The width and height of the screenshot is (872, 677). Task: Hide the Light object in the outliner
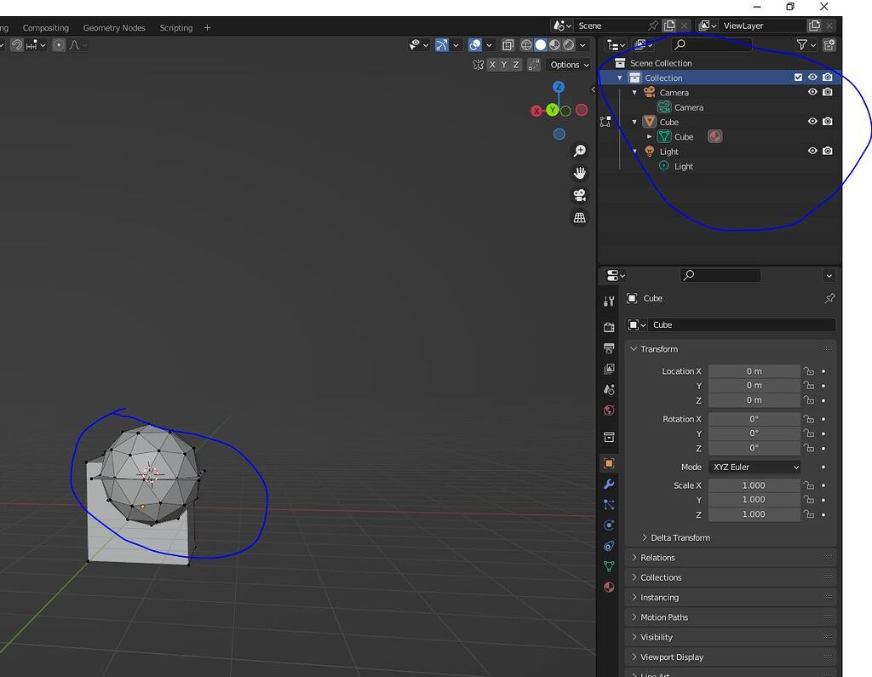pyautogui.click(x=813, y=151)
